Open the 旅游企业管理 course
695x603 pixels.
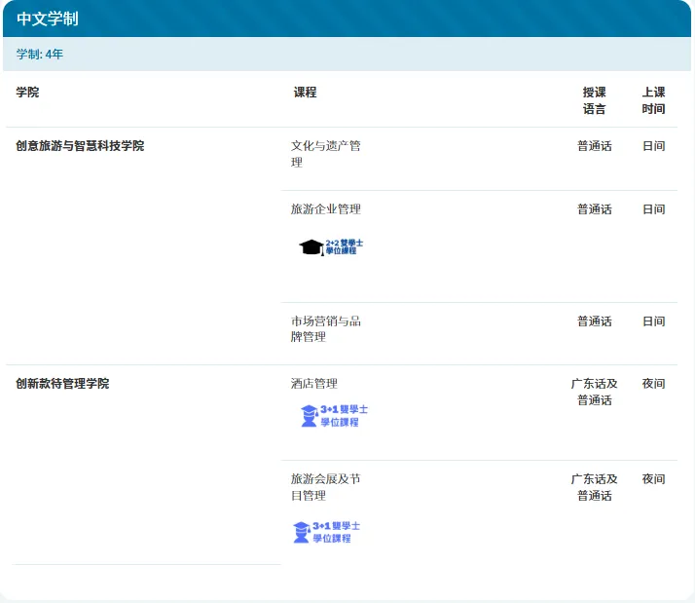pos(325,209)
